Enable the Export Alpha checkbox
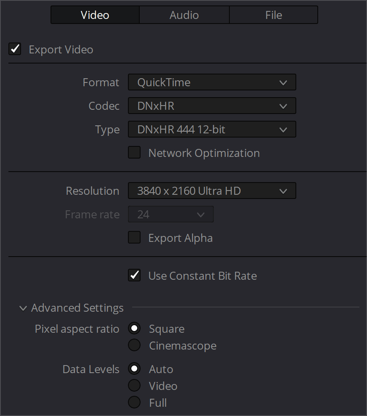 coord(134,238)
